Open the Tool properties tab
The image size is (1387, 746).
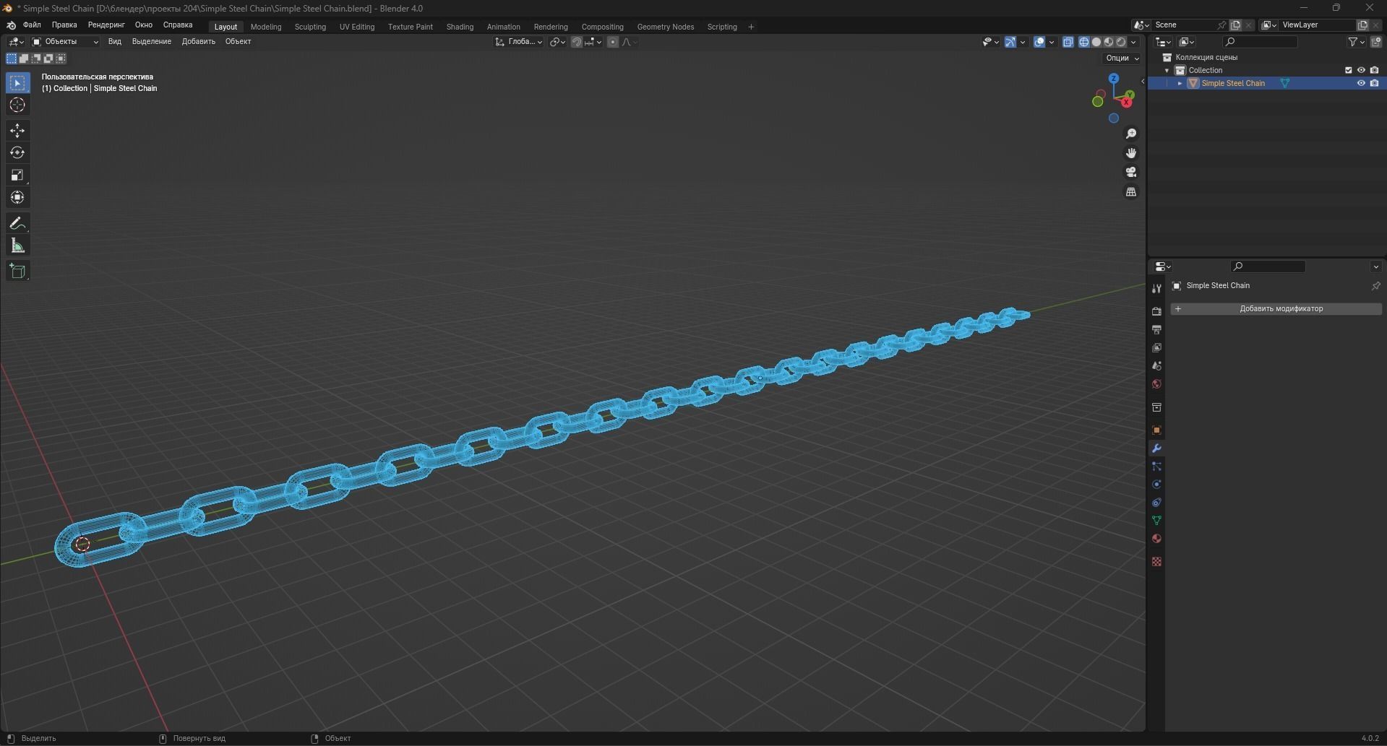coord(1156,288)
